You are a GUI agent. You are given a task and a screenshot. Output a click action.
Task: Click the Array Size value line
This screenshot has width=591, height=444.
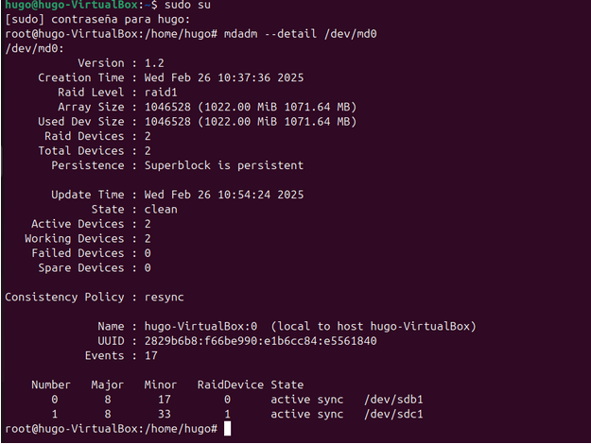pos(250,107)
